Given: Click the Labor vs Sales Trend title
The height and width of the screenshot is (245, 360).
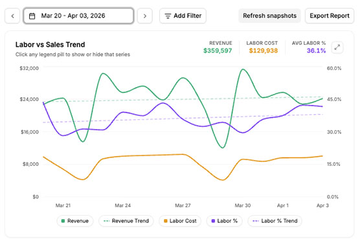Looking at the screenshot, I should pyautogui.click(x=50, y=45).
